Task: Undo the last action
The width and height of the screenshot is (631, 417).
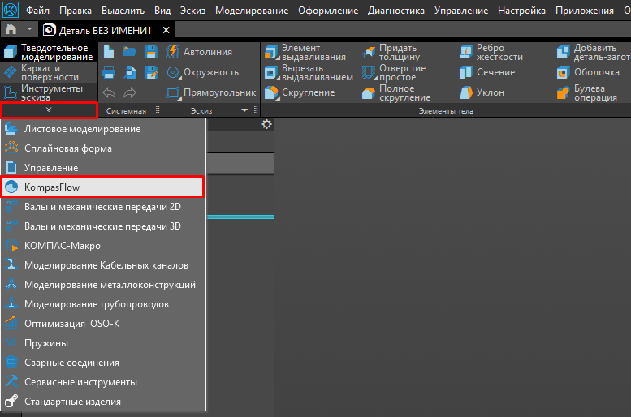Action: point(109,92)
